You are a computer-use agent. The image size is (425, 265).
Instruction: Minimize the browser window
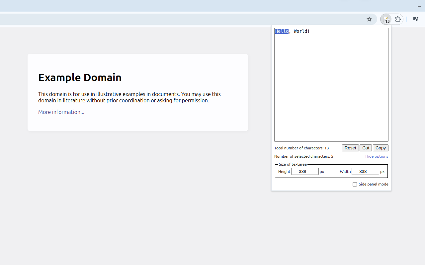419,6
